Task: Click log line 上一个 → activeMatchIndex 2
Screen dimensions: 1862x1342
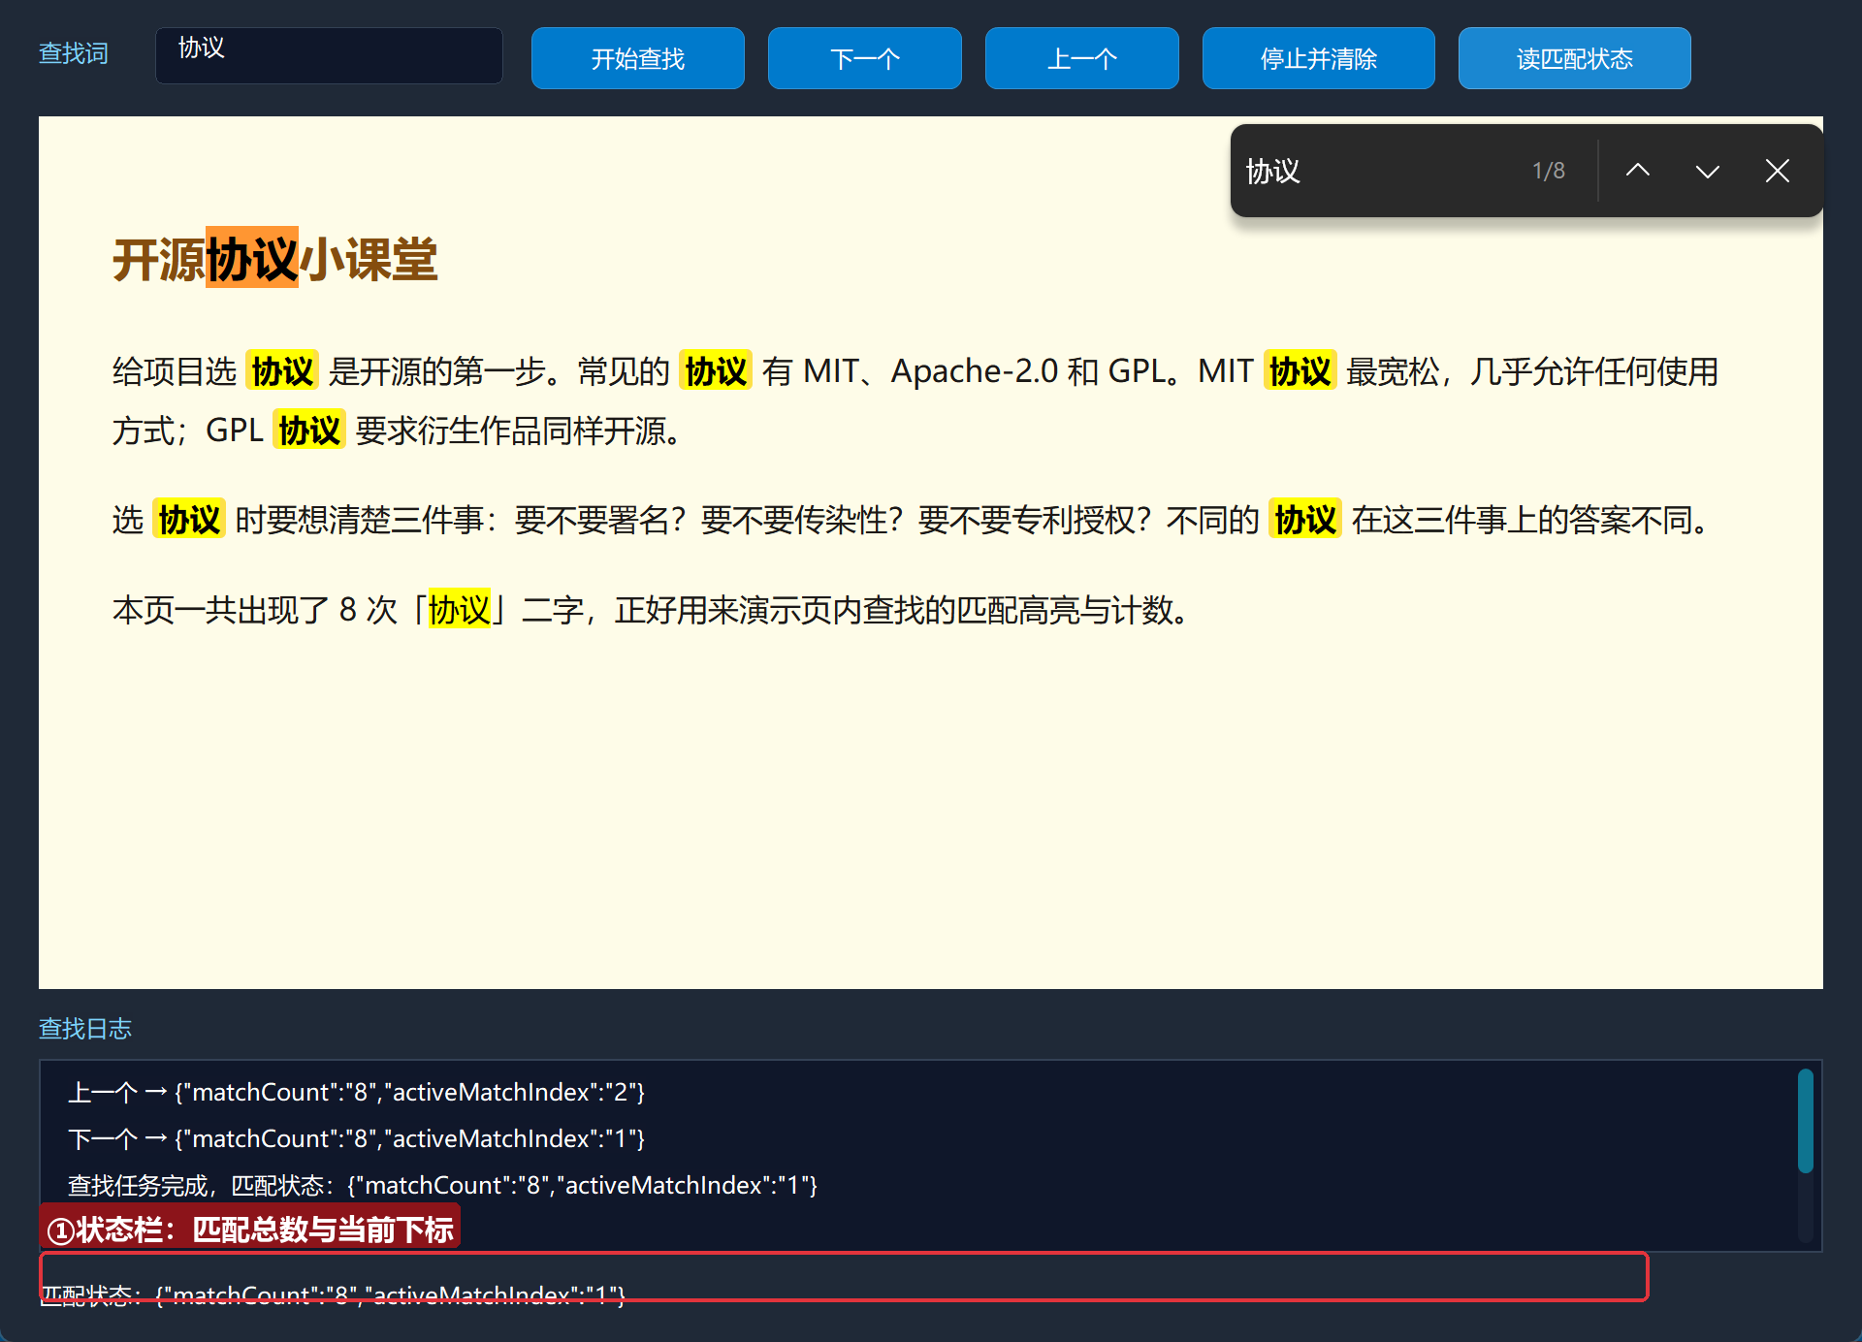Action: pos(356,1092)
